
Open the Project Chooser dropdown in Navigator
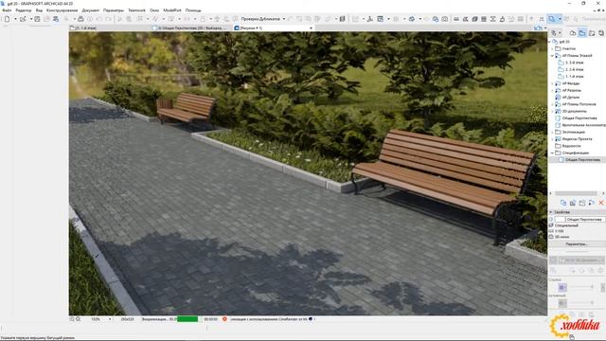556,33
